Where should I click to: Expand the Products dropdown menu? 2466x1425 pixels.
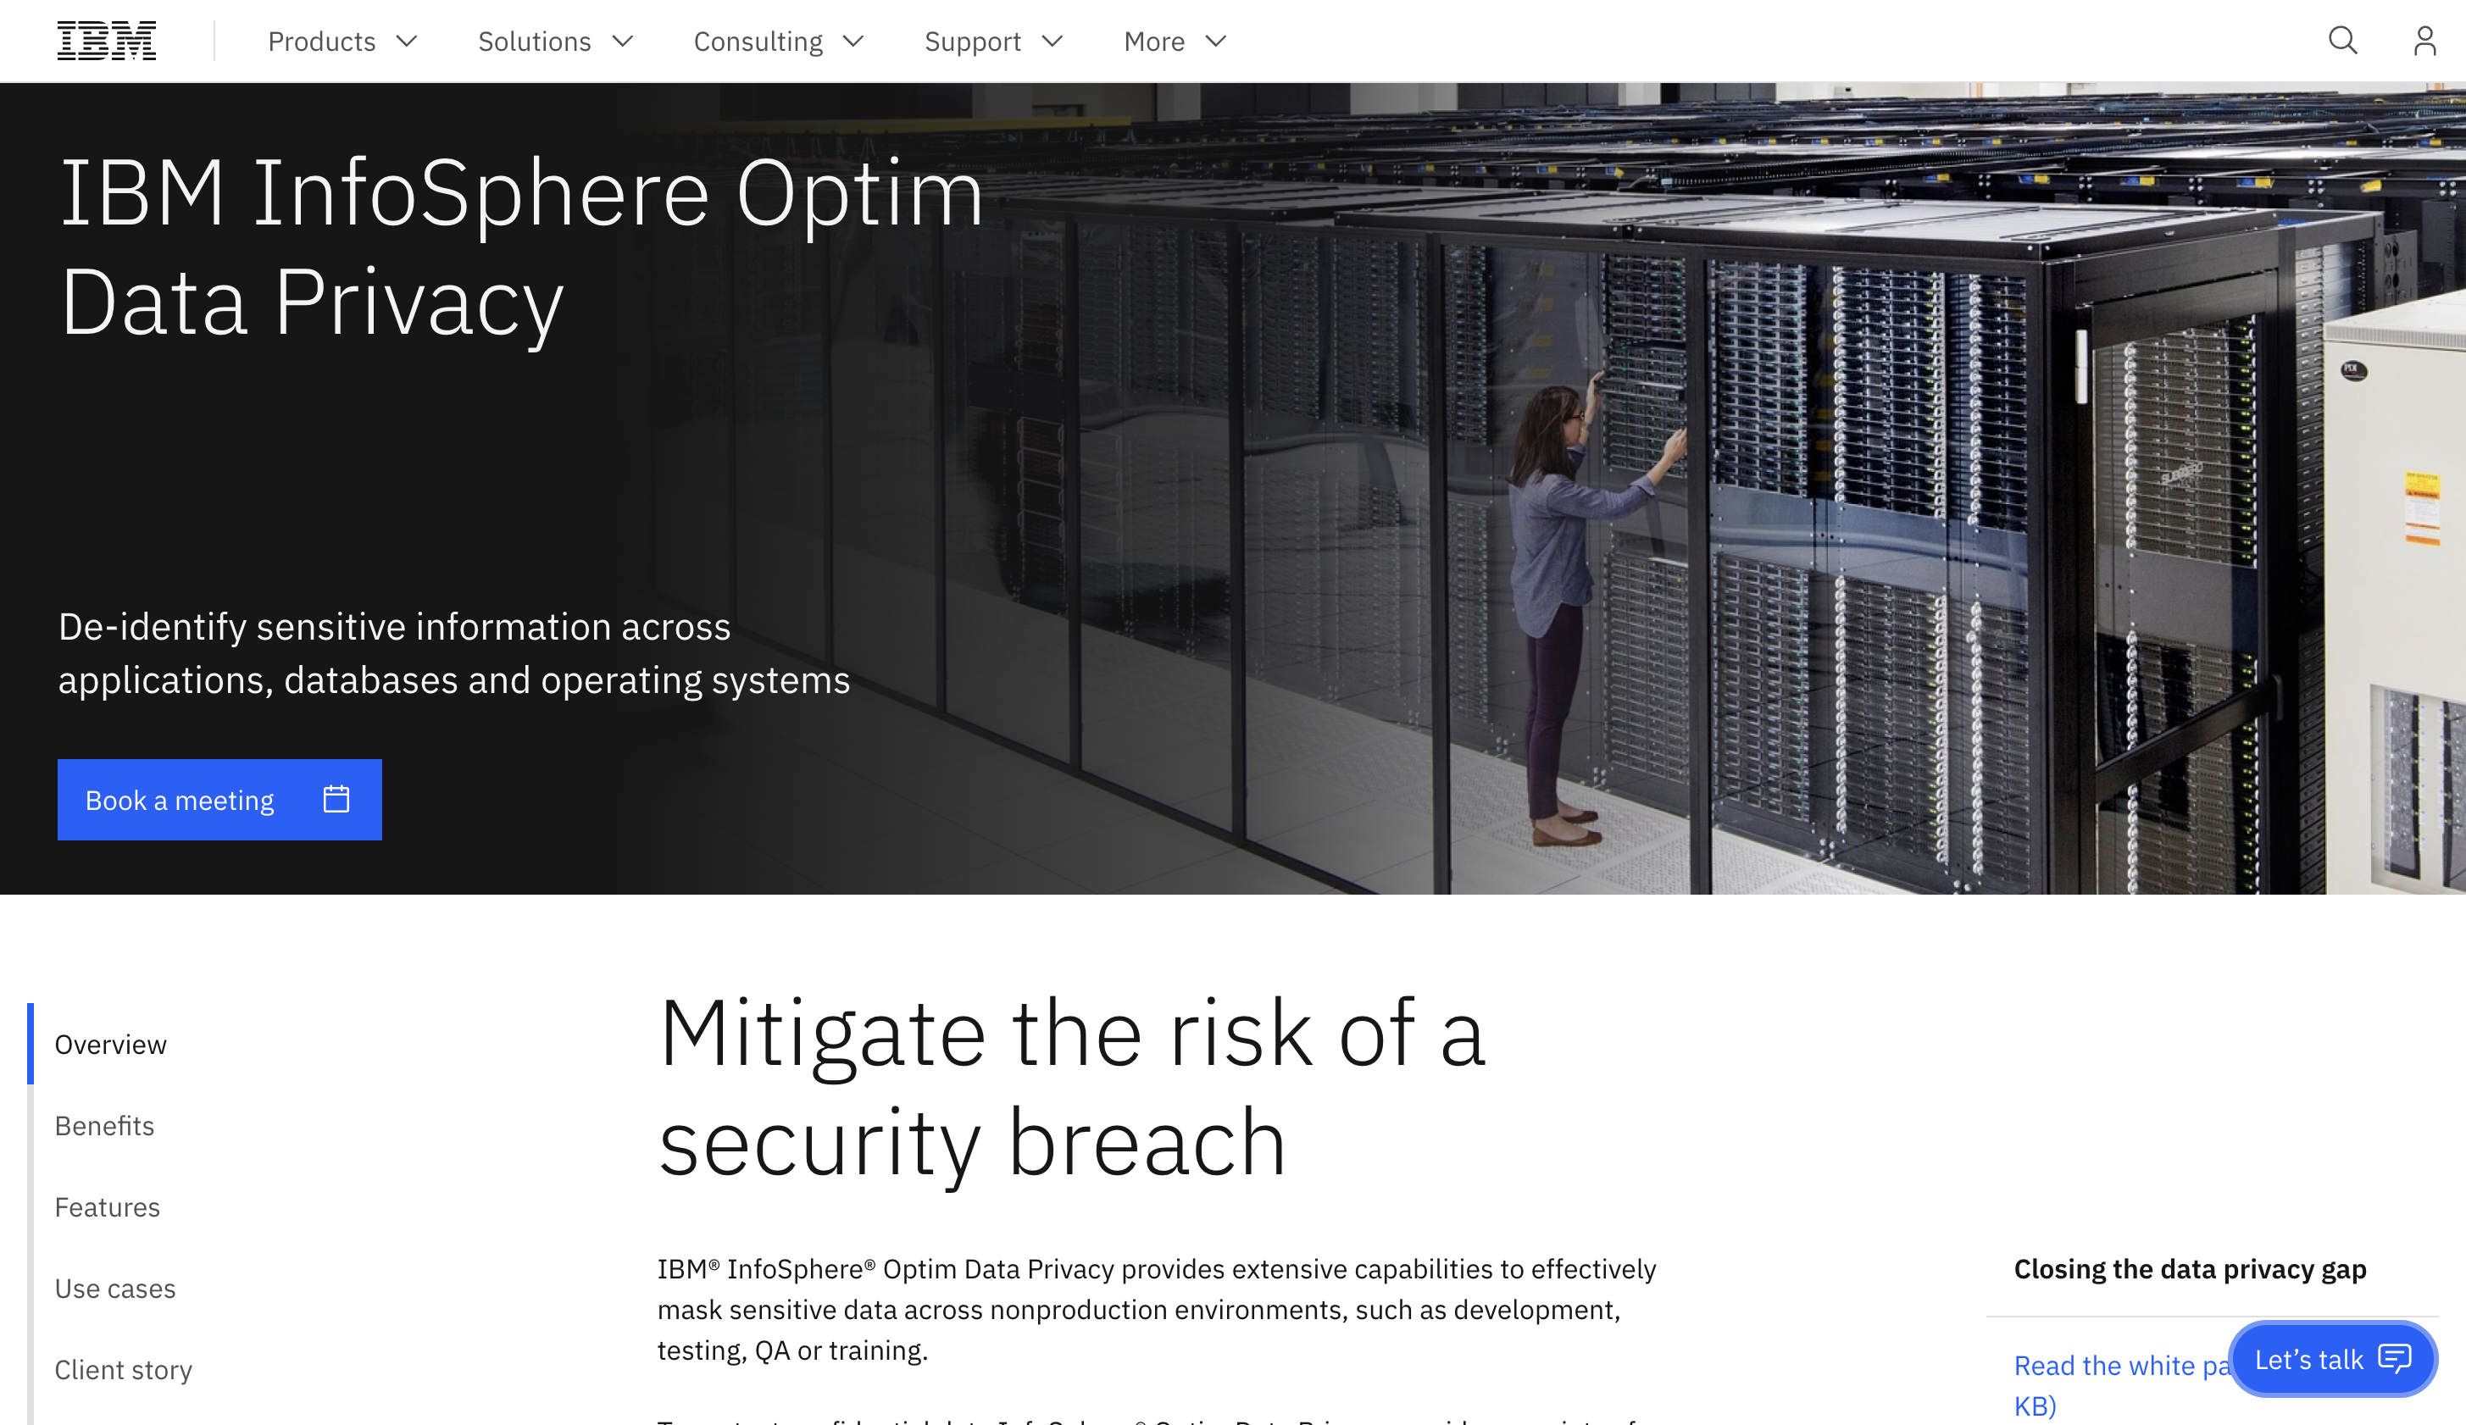tap(341, 41)
